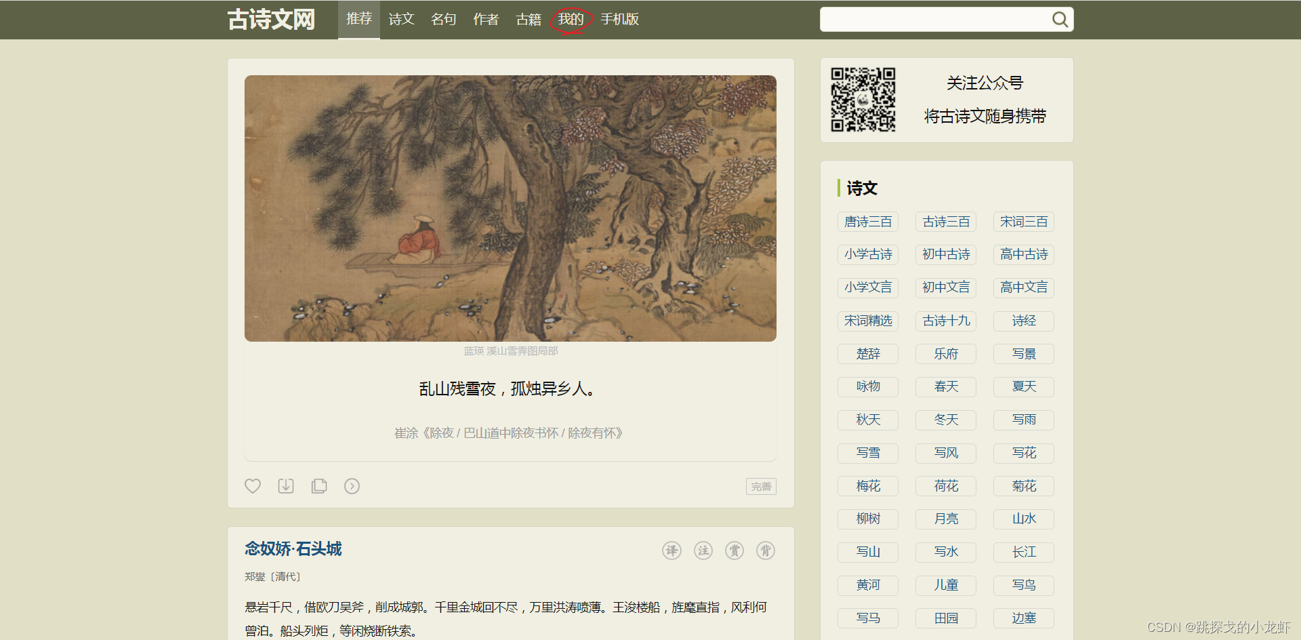
Task: Open 我的 navigation item
Action: (571, 19)
